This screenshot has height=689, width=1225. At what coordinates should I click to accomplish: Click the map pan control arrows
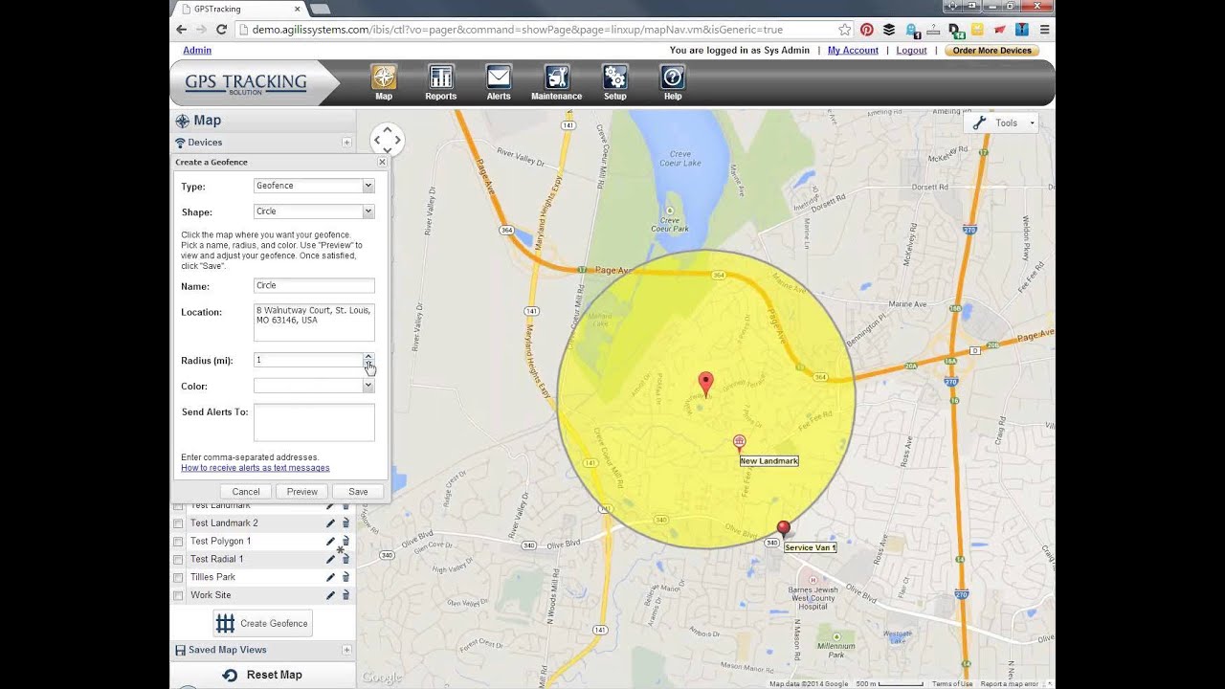coord(387,140)
